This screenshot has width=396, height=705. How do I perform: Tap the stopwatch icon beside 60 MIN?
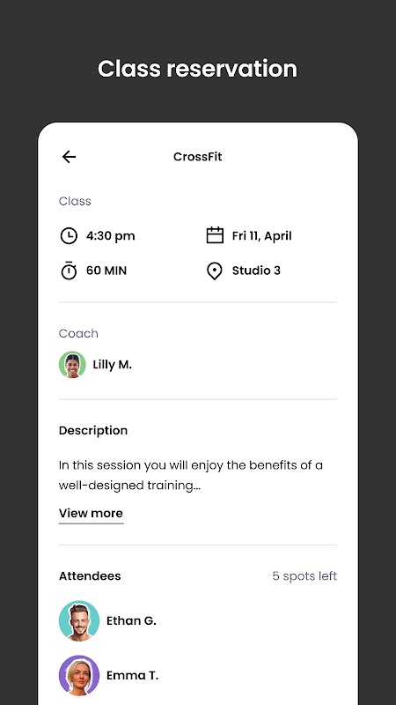[x=69, y=271]
